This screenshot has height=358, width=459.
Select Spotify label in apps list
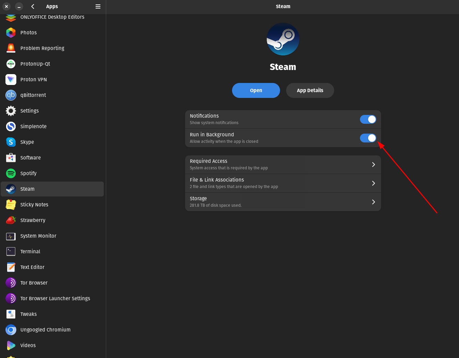[x=28, y=173]
